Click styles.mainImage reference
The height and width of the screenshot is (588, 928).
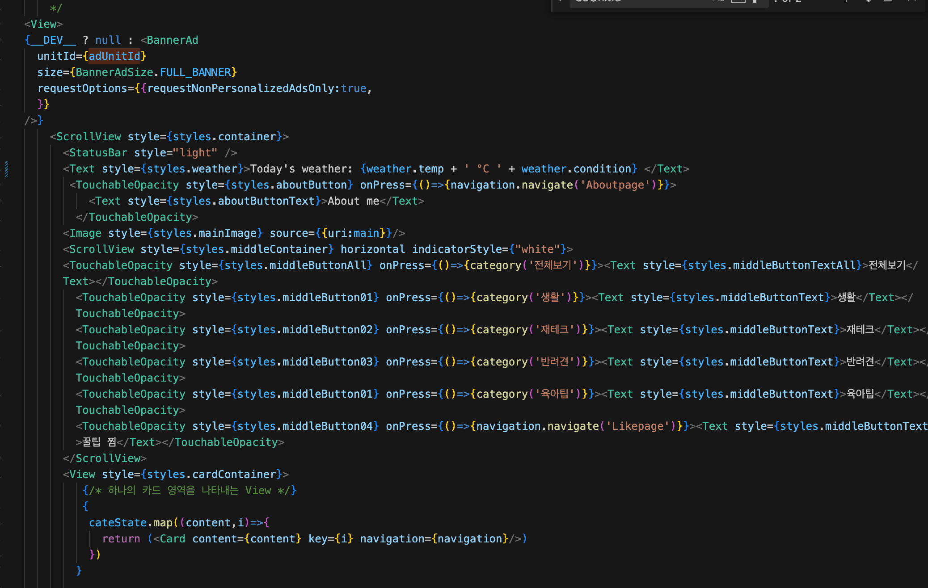[x=205, y=233]
